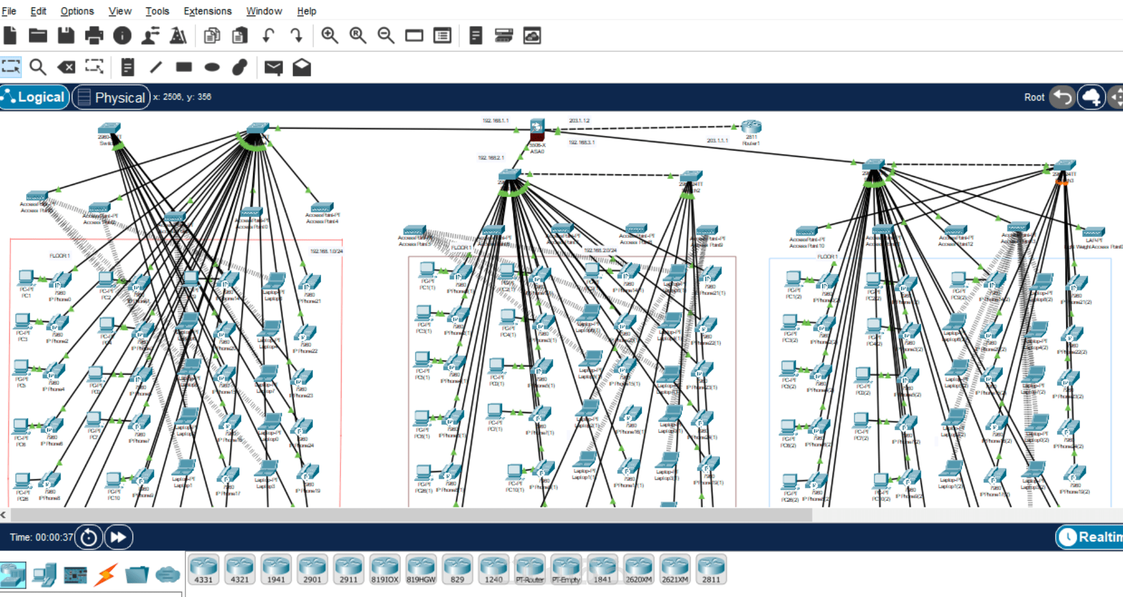Image resolution: width=1123 pixels, height=597 pixels.
Task: Open the Options menu
Action: coord(77,11)
